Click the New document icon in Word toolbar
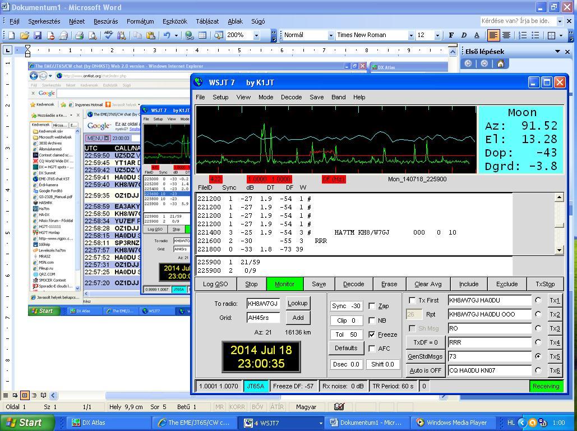This screenshot has height=431, width=577. click(11, 35)
